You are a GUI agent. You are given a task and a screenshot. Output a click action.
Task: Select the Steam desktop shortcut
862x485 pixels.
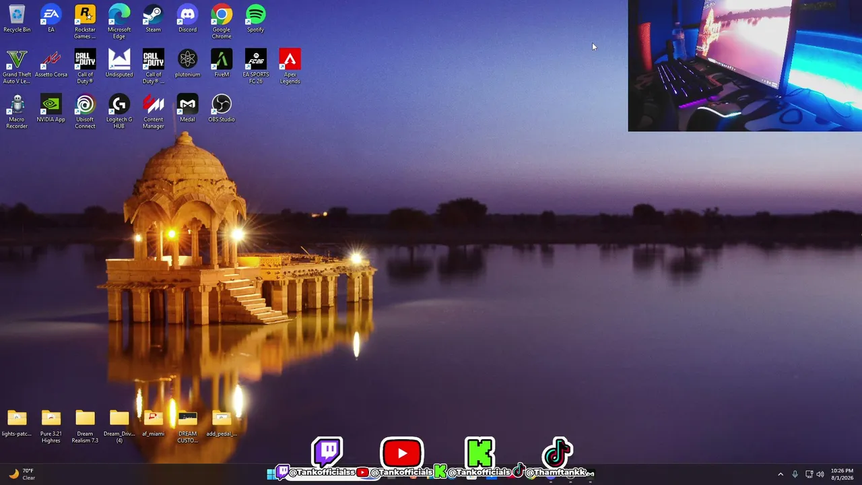point(153,18)
